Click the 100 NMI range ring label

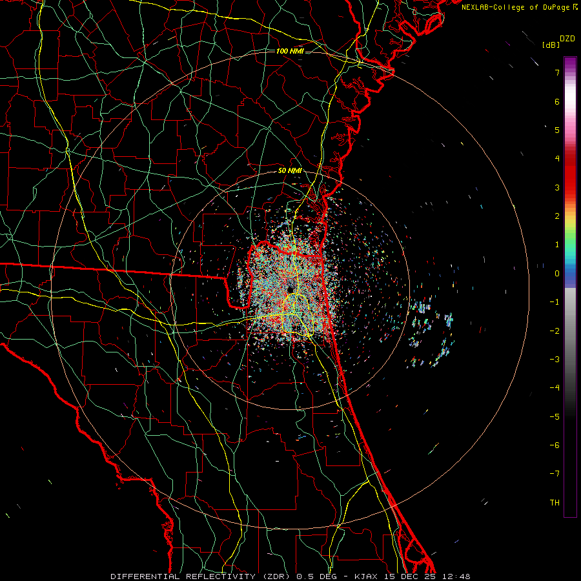(x=290, y=51)
